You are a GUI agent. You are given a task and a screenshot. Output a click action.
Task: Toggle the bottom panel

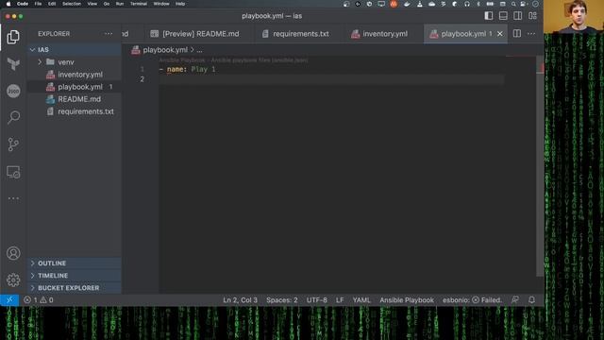(503, 16)
